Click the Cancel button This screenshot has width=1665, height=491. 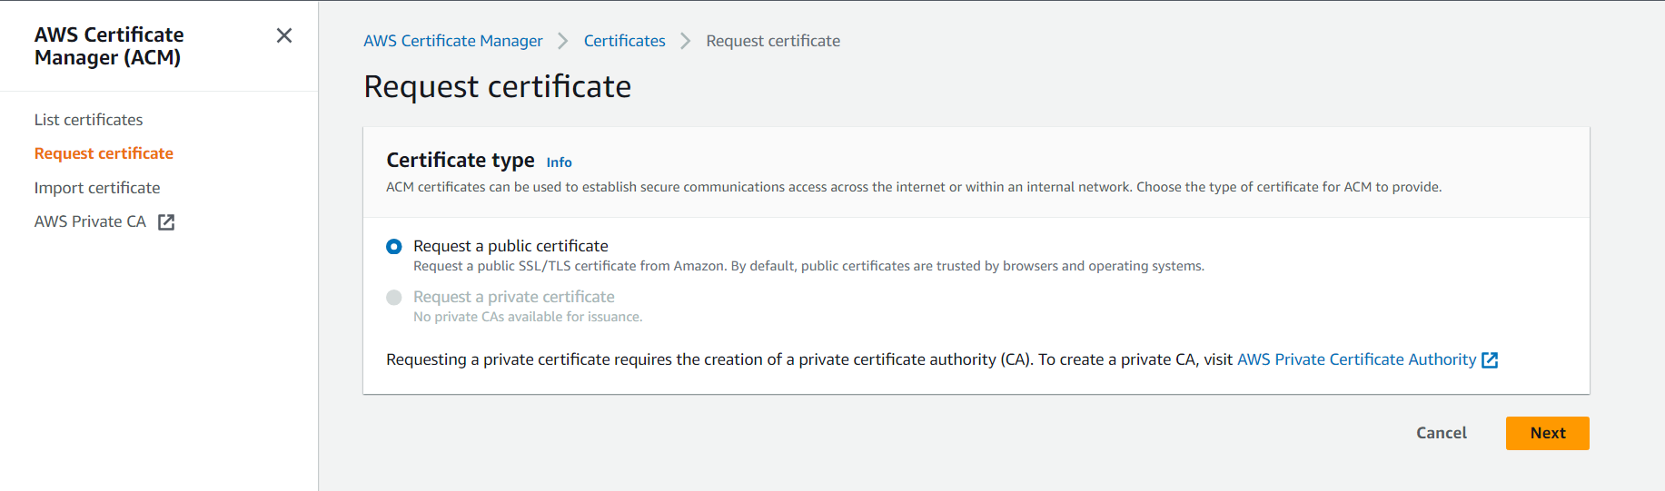[1442, 433]
